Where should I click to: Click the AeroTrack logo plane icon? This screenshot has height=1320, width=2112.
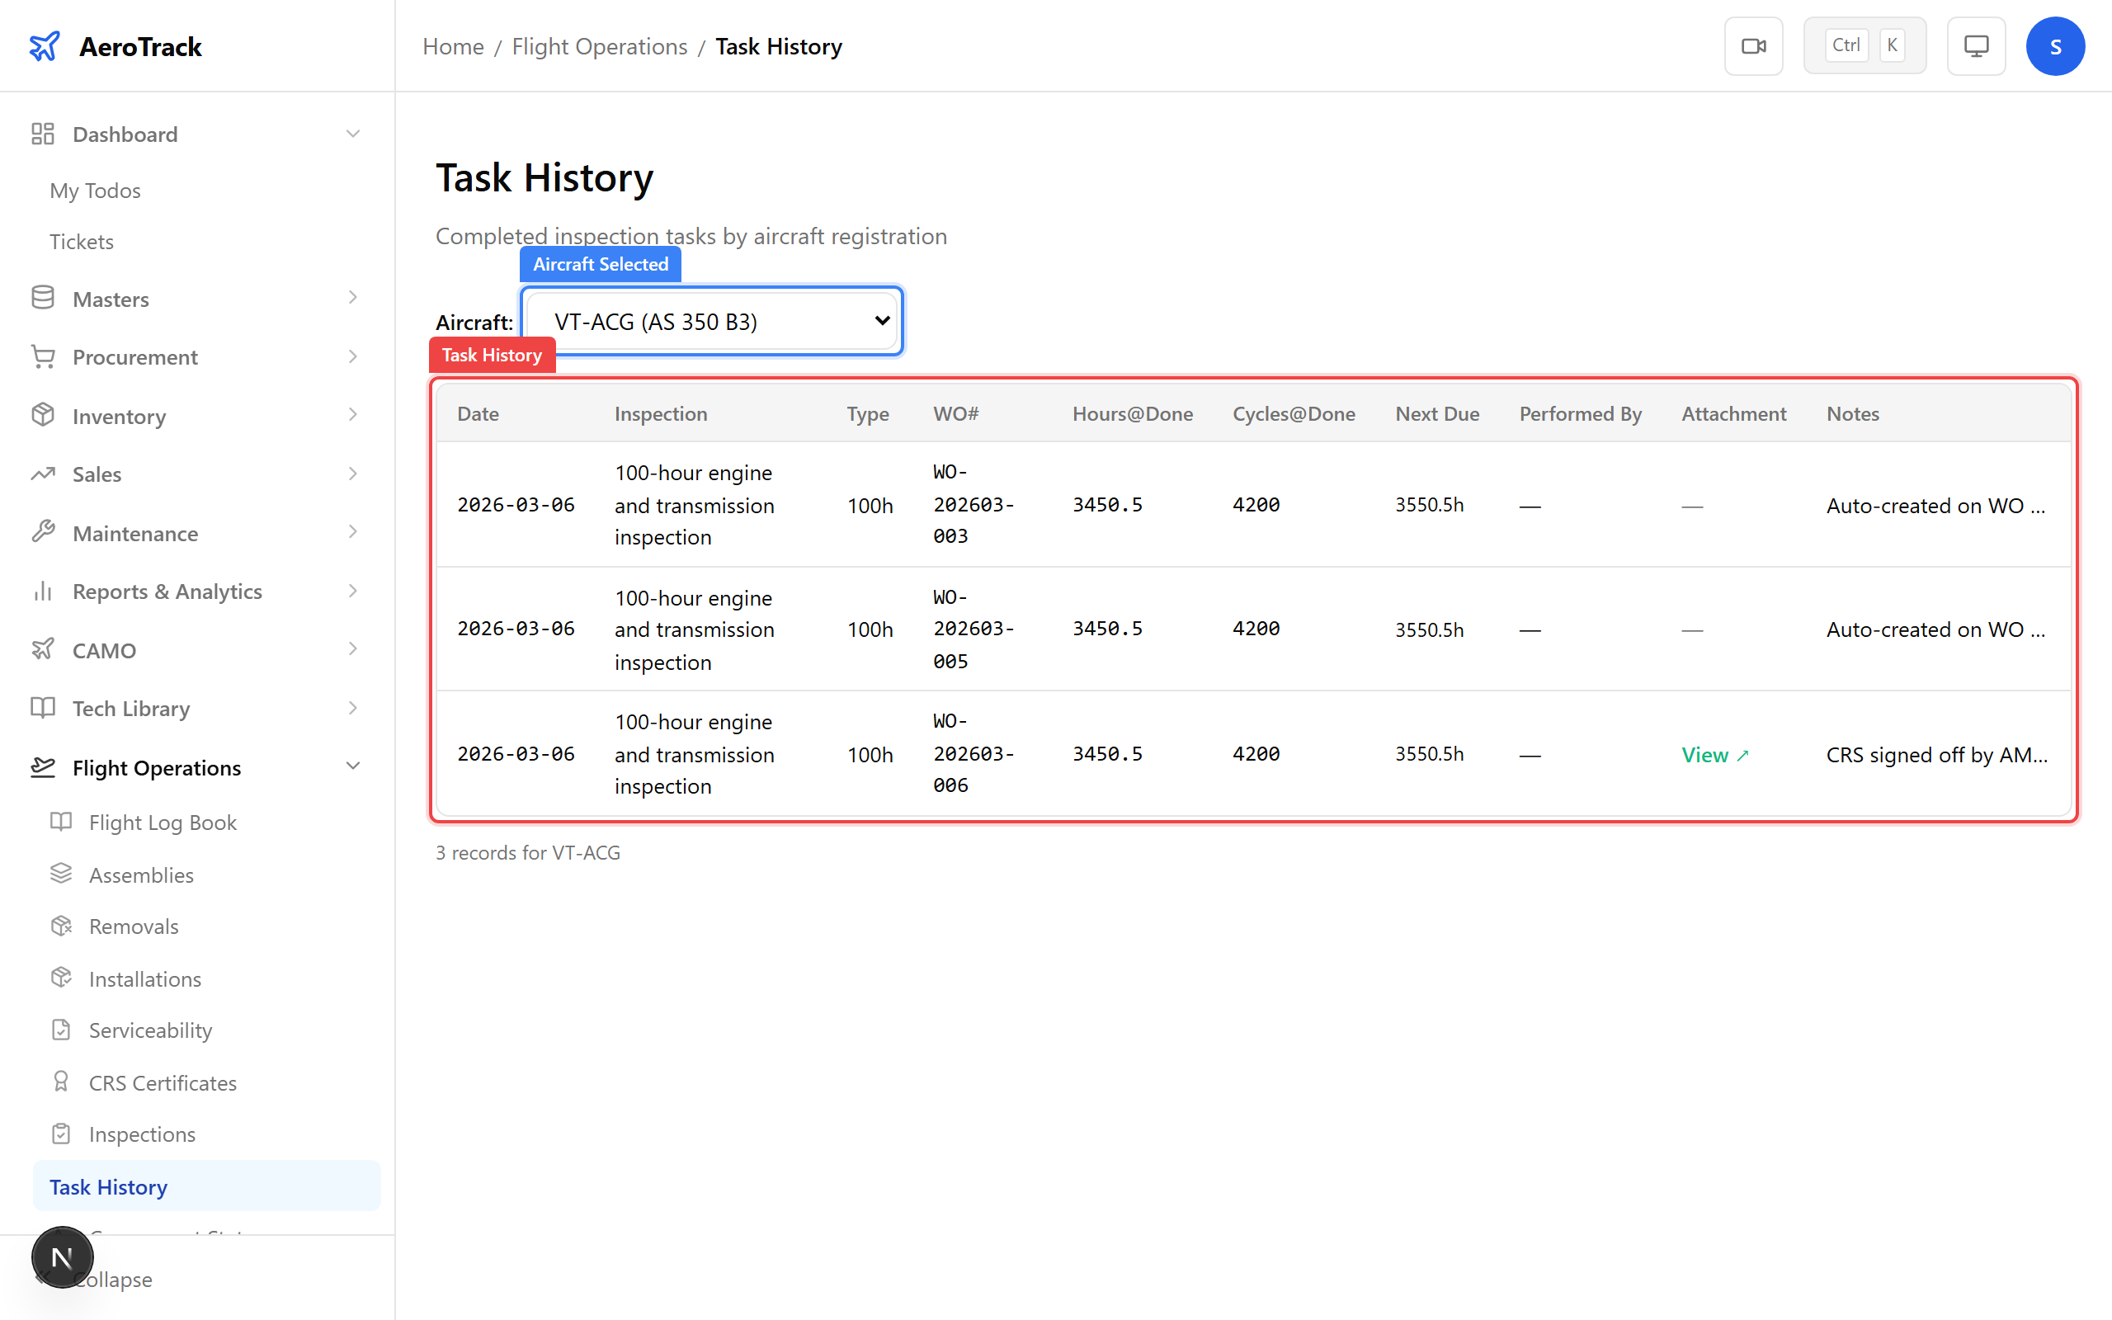(45, 45)
